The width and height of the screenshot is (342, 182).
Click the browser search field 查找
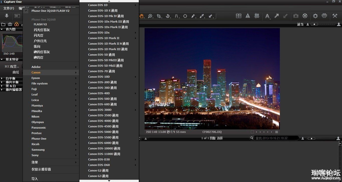point(277,138)
